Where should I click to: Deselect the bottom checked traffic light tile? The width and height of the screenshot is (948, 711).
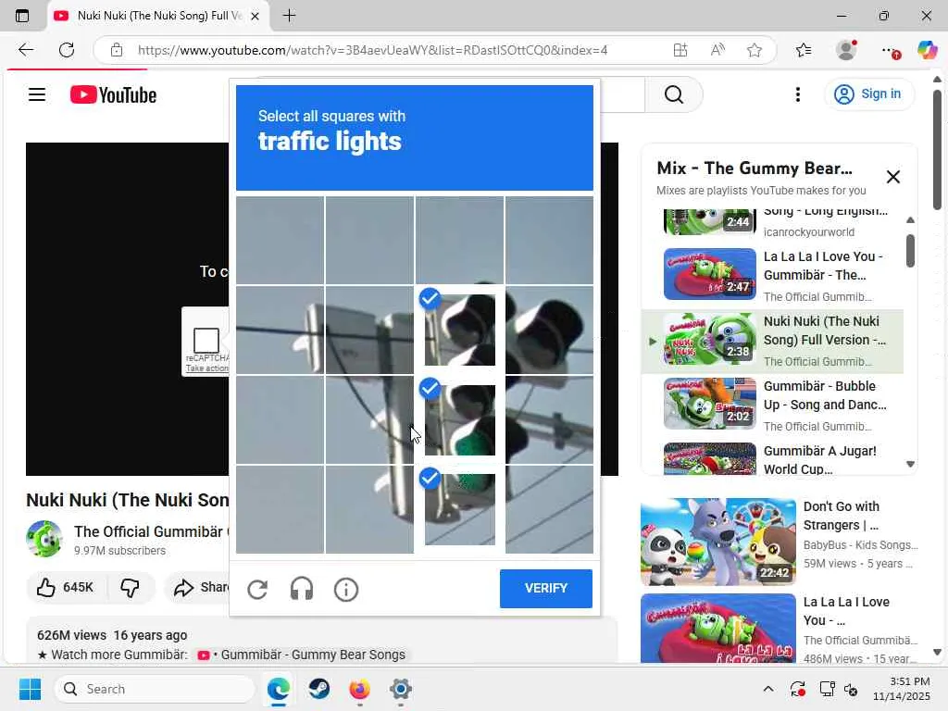click(x=459, y=509)
